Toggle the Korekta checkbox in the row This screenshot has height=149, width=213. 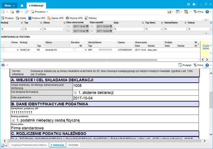coord(74,50)
